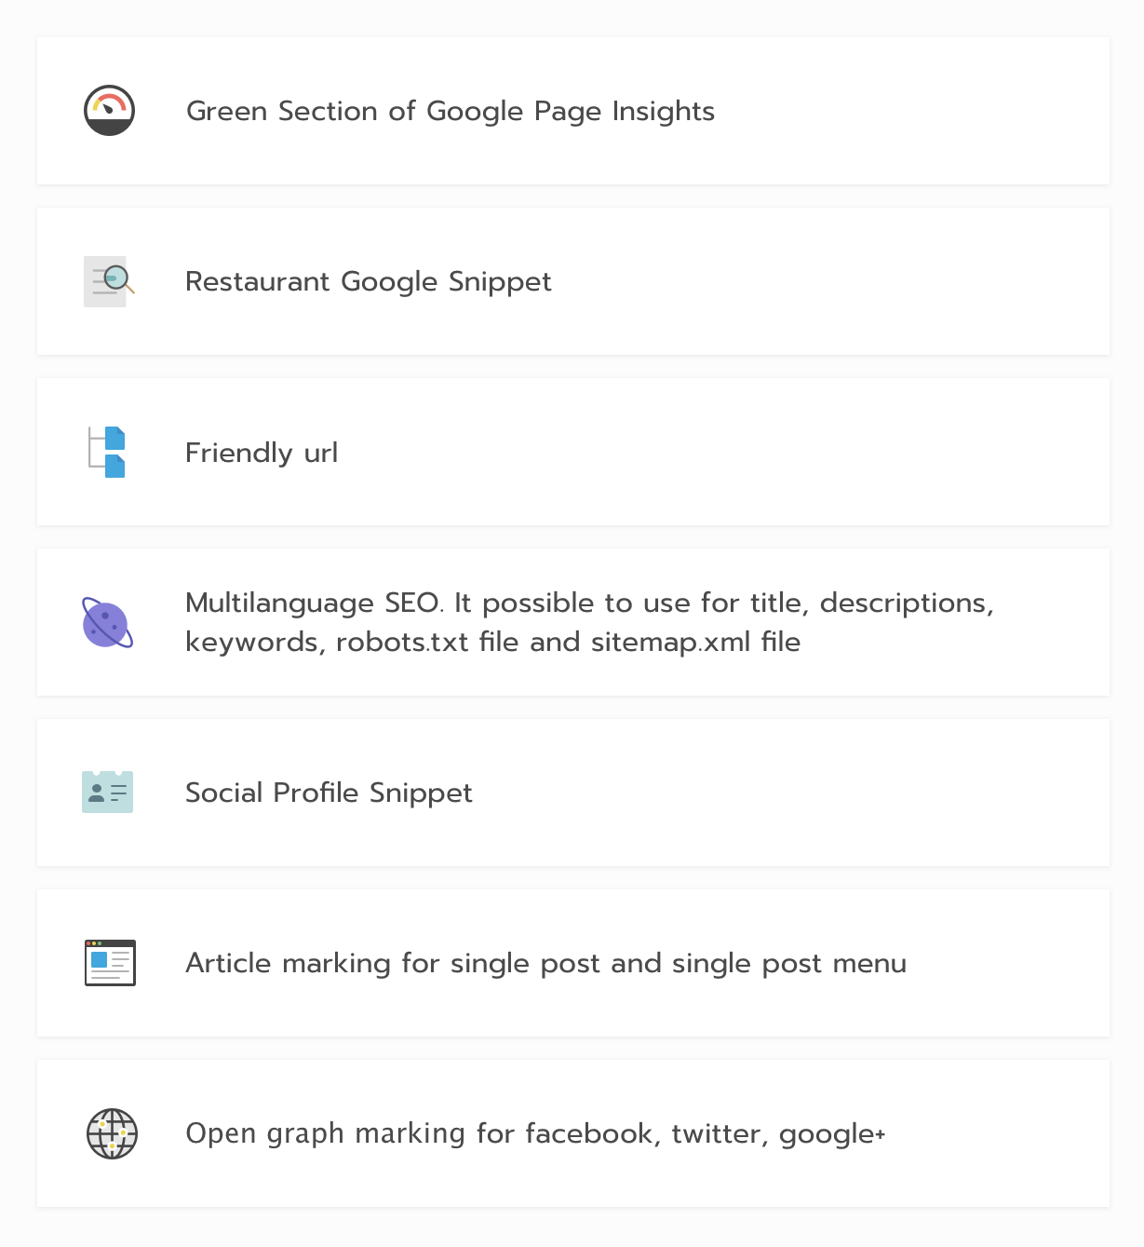
Task: Click the 'Friendly url' label
Action: click(262, 453)
